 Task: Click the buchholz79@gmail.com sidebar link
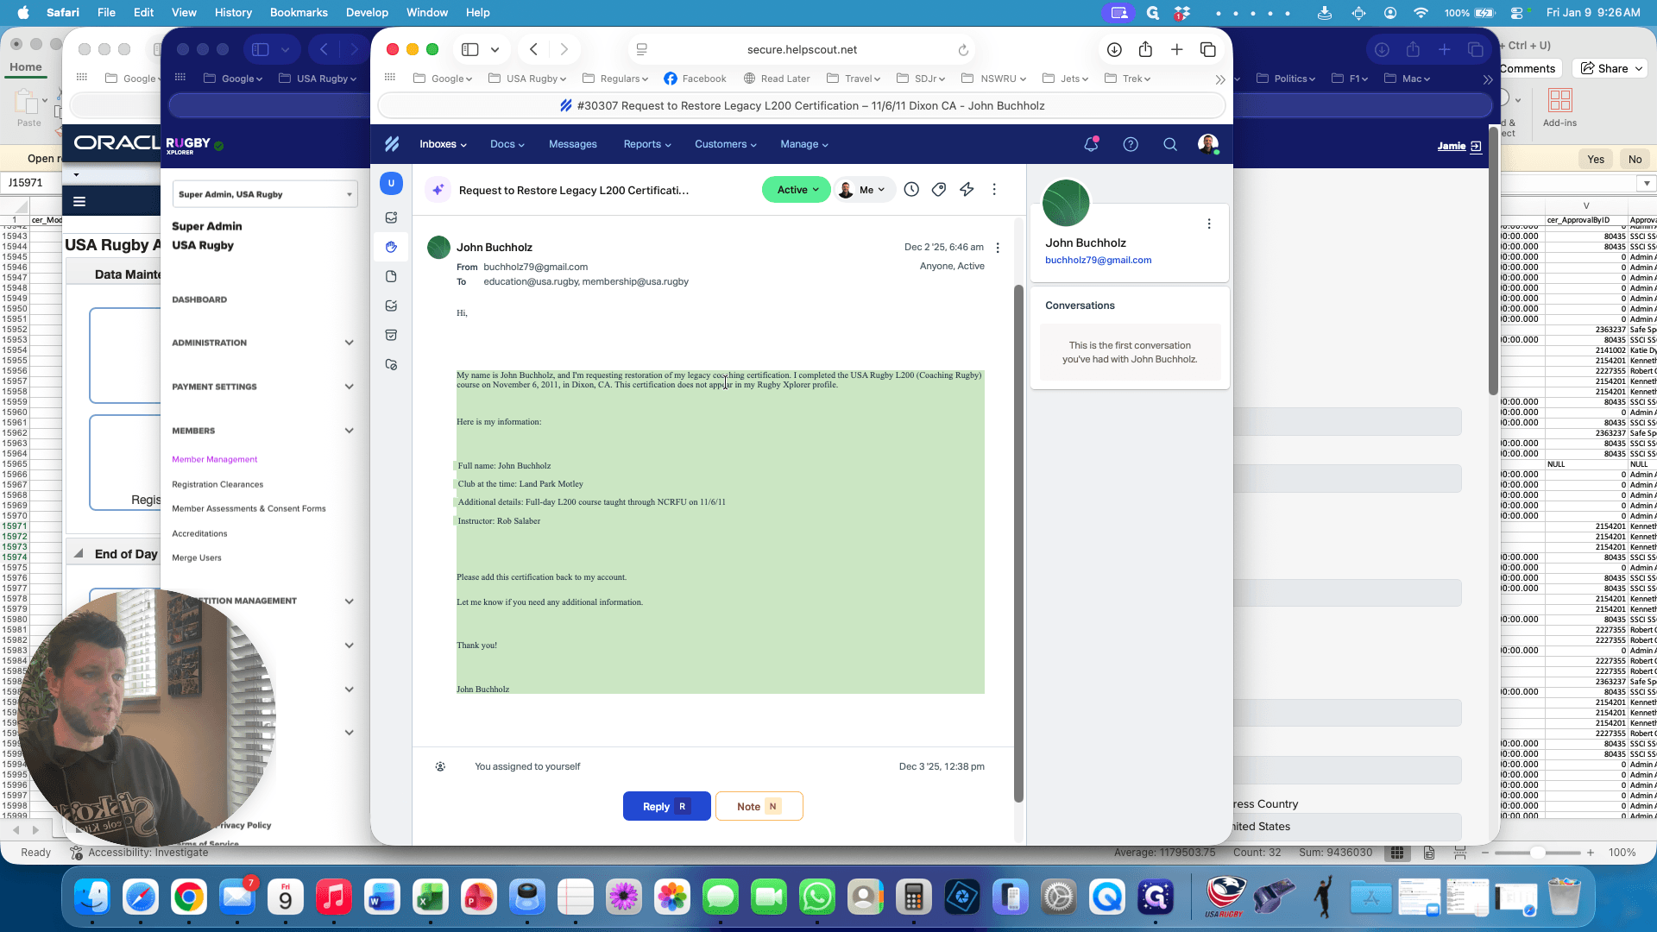click(1098, 260)
